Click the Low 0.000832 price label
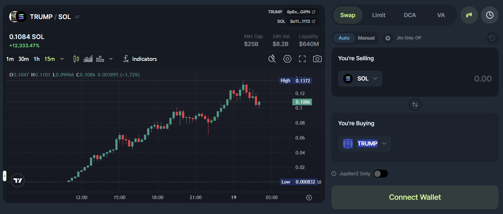The height and width of the screenshot is (214, 503). (x=298, y=182)
